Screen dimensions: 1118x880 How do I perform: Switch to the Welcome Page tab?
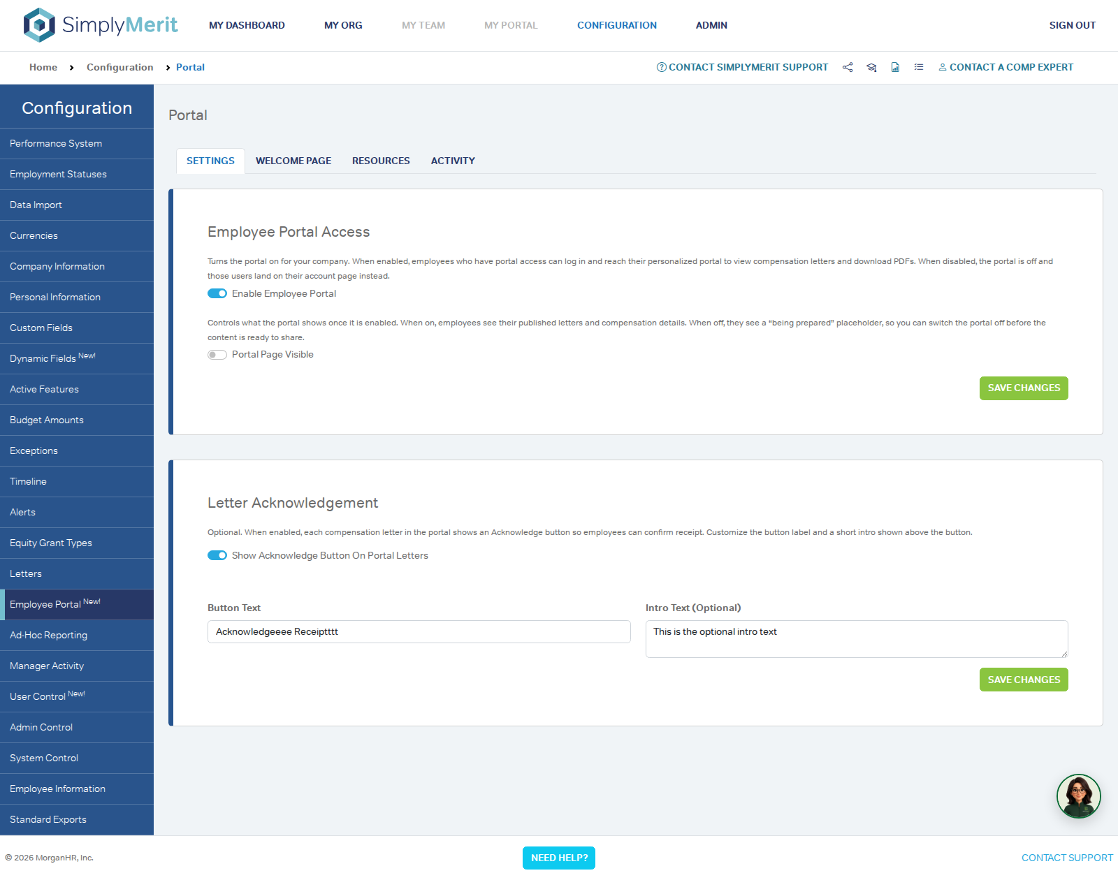click(293, 161)
